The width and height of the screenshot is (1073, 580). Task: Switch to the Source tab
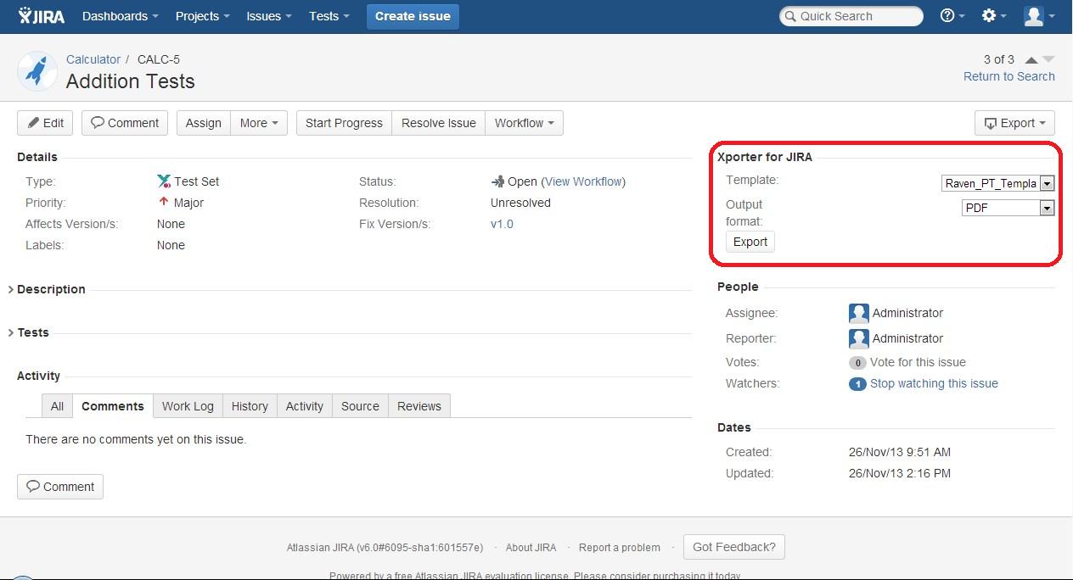(360, 406)
